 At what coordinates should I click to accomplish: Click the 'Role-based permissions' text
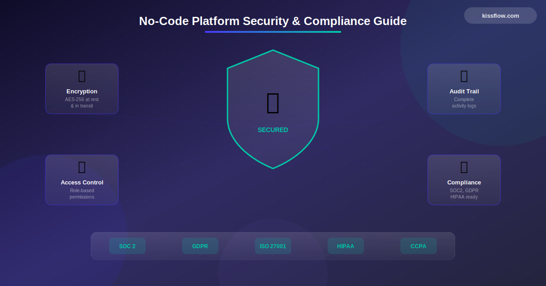pyautogui.click(x=82, y=194)
